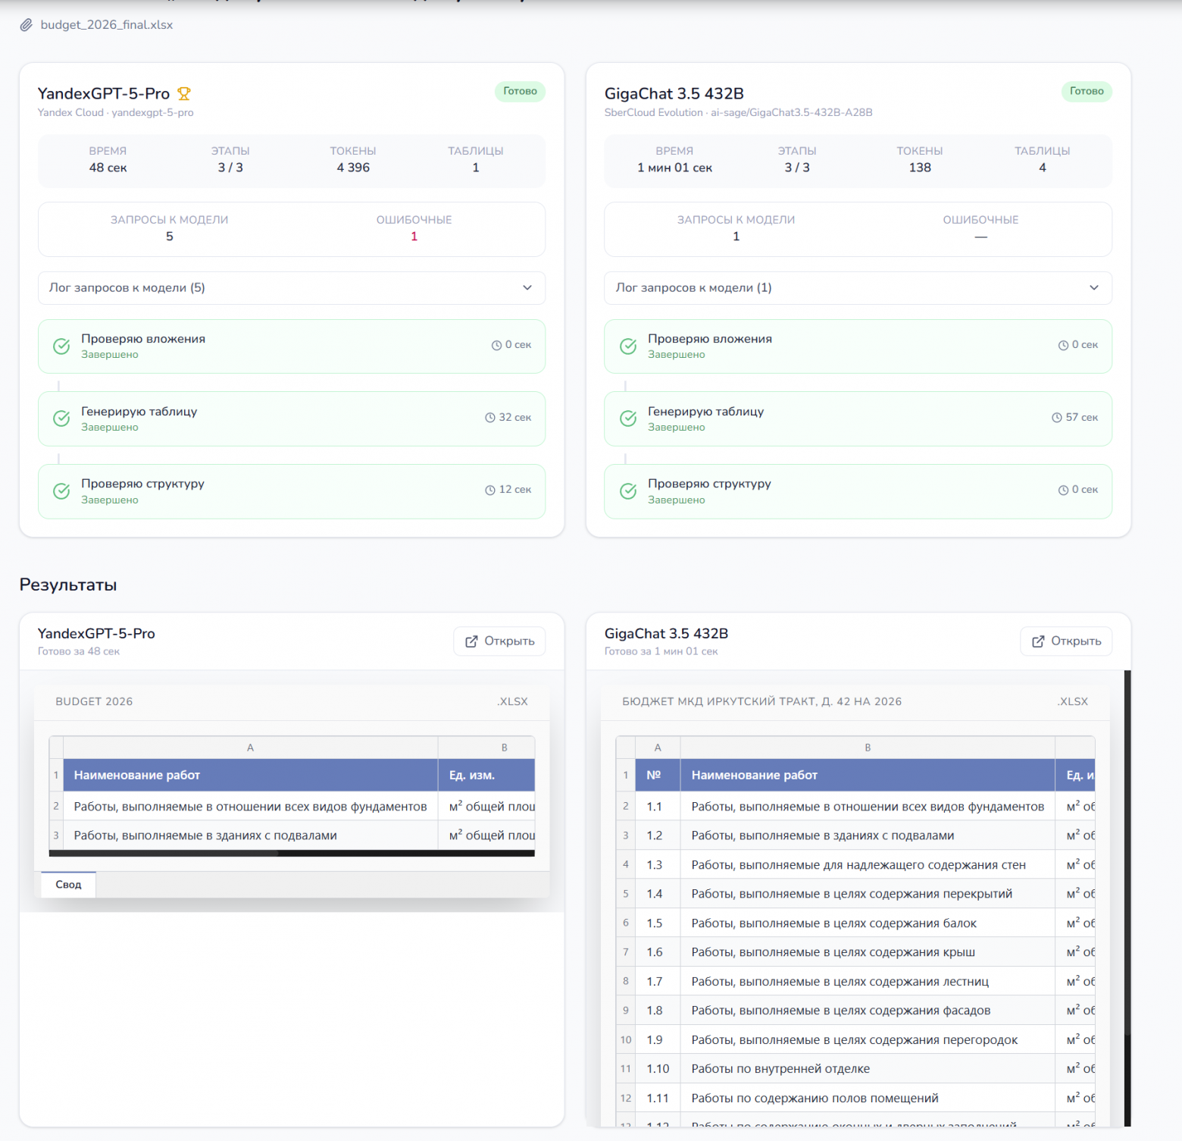
Task: Click the '№' header cell in the GigaChat table
Action: (658, 775)
